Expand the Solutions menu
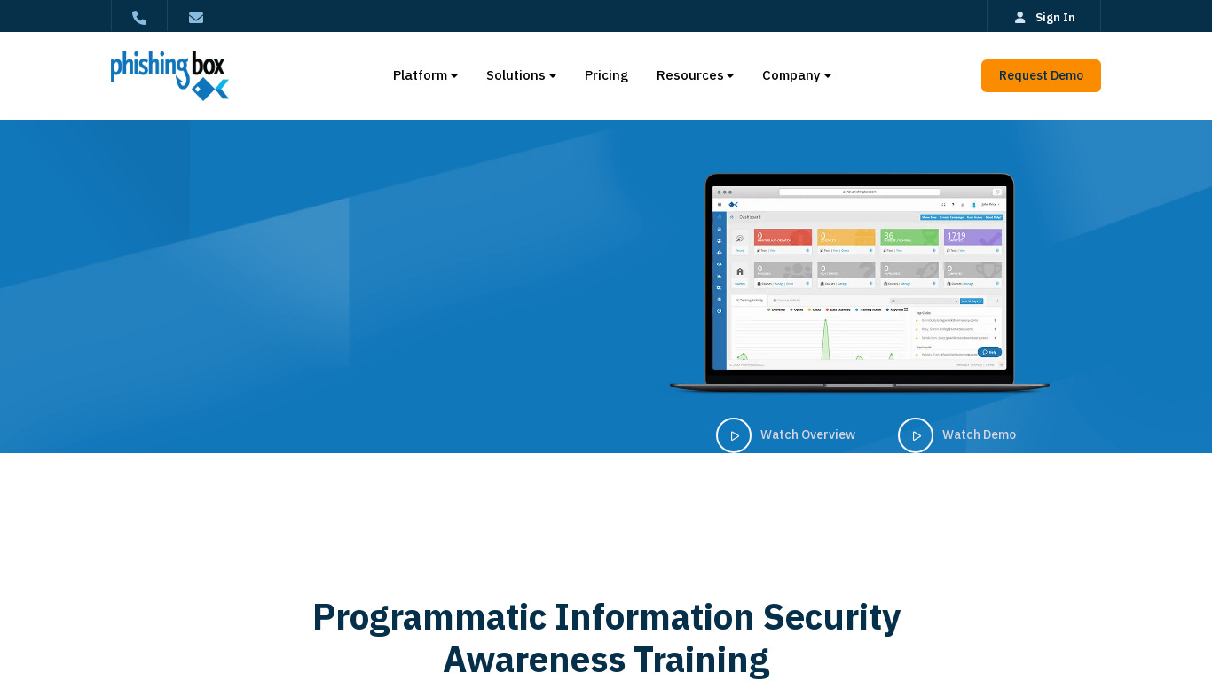Image resolution: width=1212 pixels, height=681 pixels. coord(521,75)
